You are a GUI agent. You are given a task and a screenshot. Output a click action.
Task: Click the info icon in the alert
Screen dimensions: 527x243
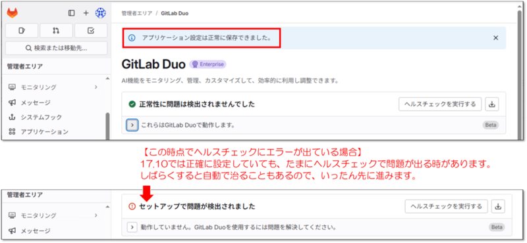[132, 38]
